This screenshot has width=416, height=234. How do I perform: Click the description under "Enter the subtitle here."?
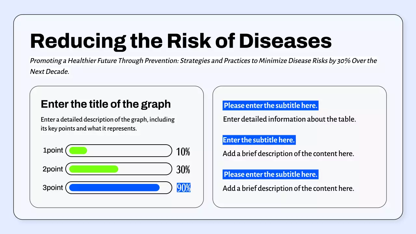pyautogui.click(x=288, y=154)
